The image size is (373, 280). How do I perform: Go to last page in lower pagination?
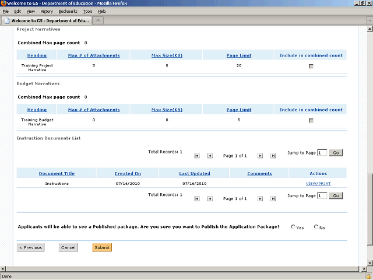coord(273,198)
